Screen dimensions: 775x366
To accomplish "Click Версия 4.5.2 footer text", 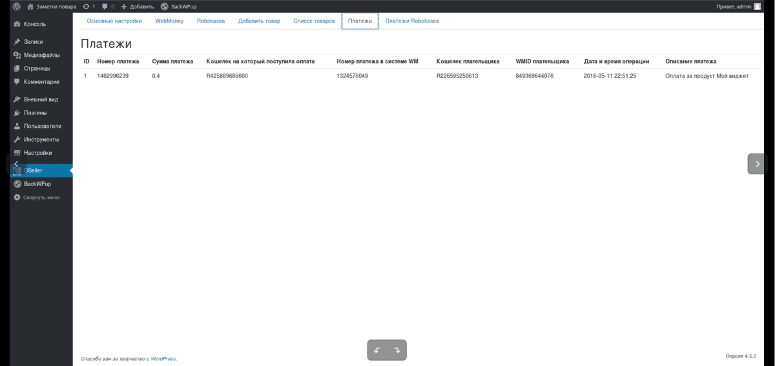I will 741,356.
